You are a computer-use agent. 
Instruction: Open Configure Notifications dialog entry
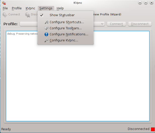66,34
